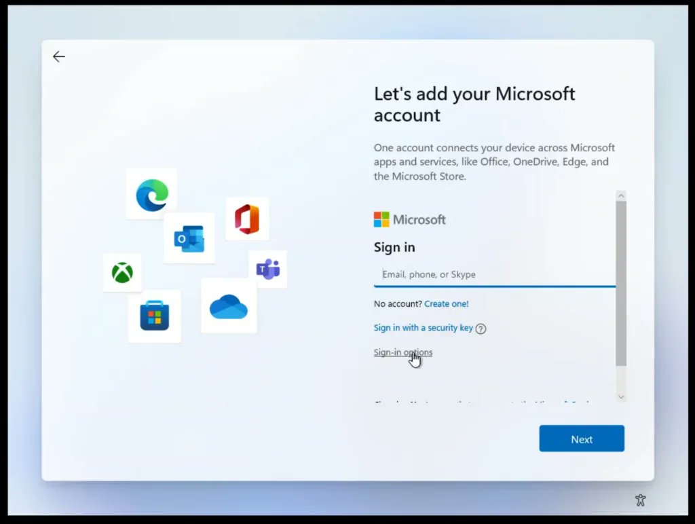Viewport: 695px width, 524px height.
Task: Click the Microsoft Teams icon
Action: tap(268, 269)
